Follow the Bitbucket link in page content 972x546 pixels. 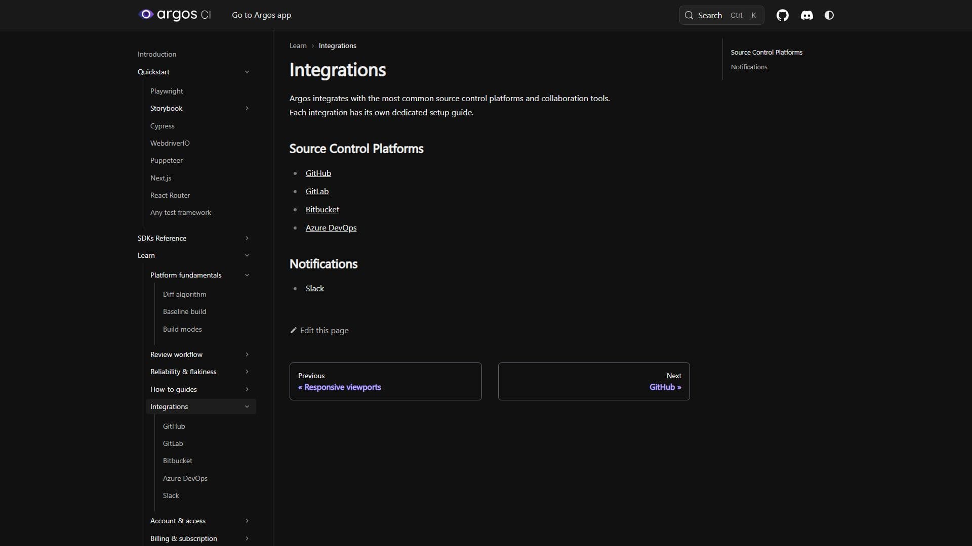(322, 209)
